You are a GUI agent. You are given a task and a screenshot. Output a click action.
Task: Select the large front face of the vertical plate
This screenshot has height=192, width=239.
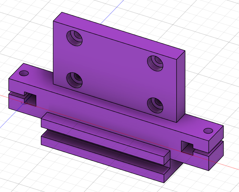tap(115, 70)
